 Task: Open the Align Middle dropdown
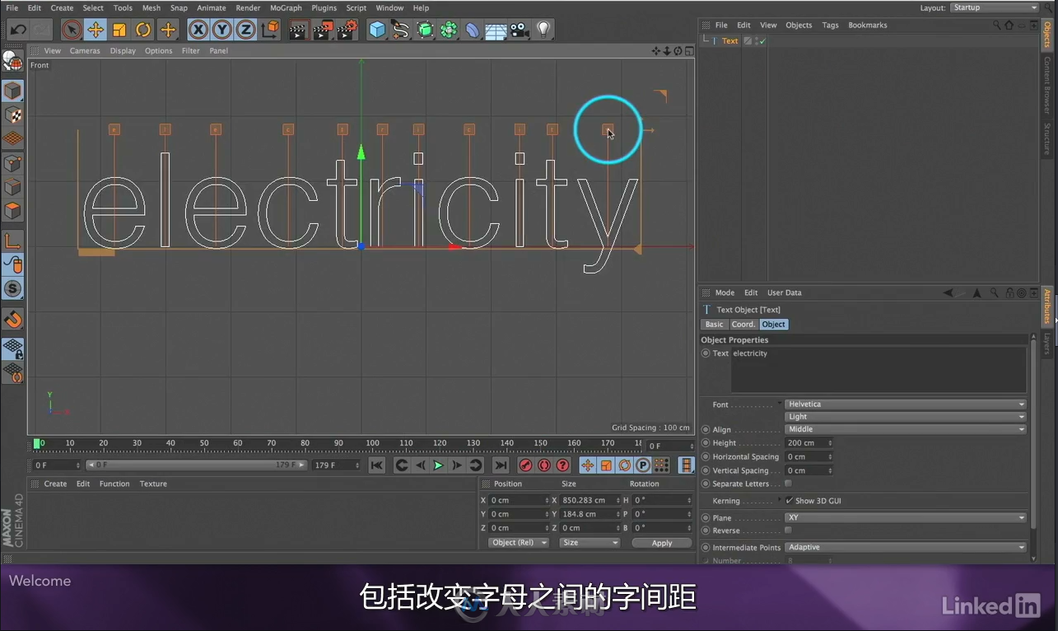pos(906,429)
